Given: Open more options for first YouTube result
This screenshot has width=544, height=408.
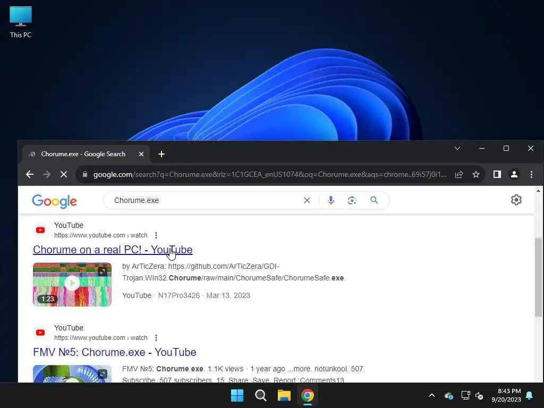Looking at the screenshot, I should (x=156, y=235).
